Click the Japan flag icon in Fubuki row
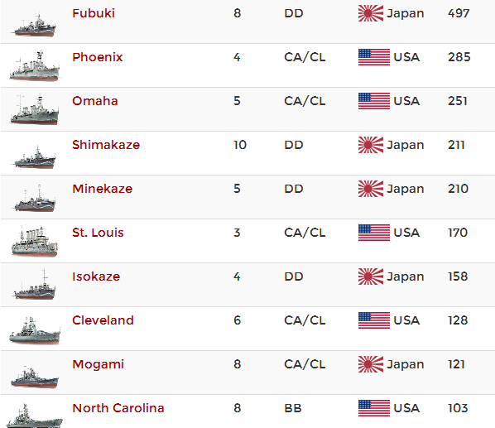The image size is (495, 428). point(371,13)
